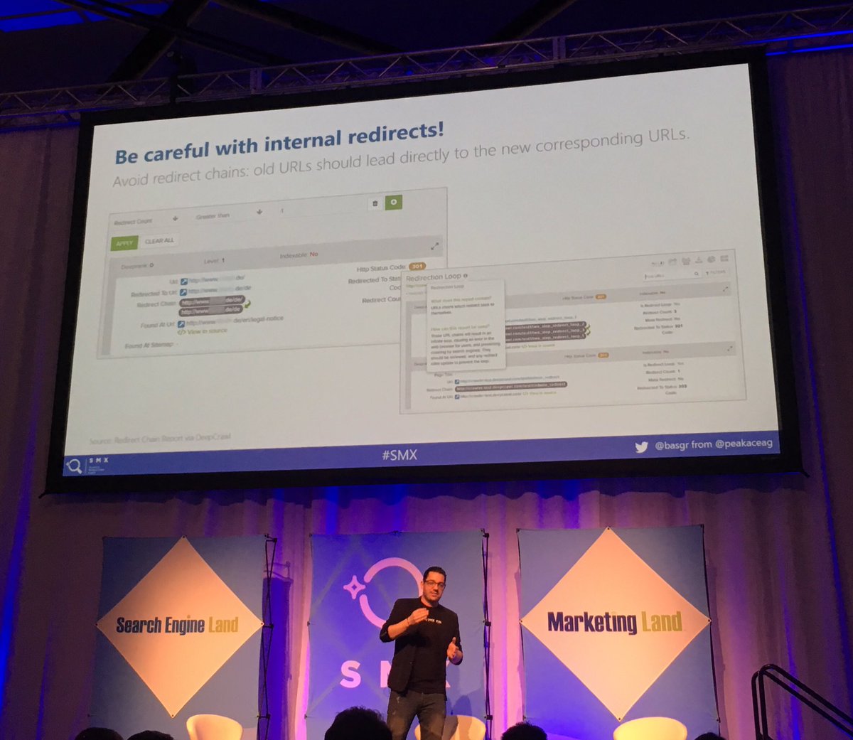Click the search magnifier in the Redirection Loop panel

[x=695, y=274]
